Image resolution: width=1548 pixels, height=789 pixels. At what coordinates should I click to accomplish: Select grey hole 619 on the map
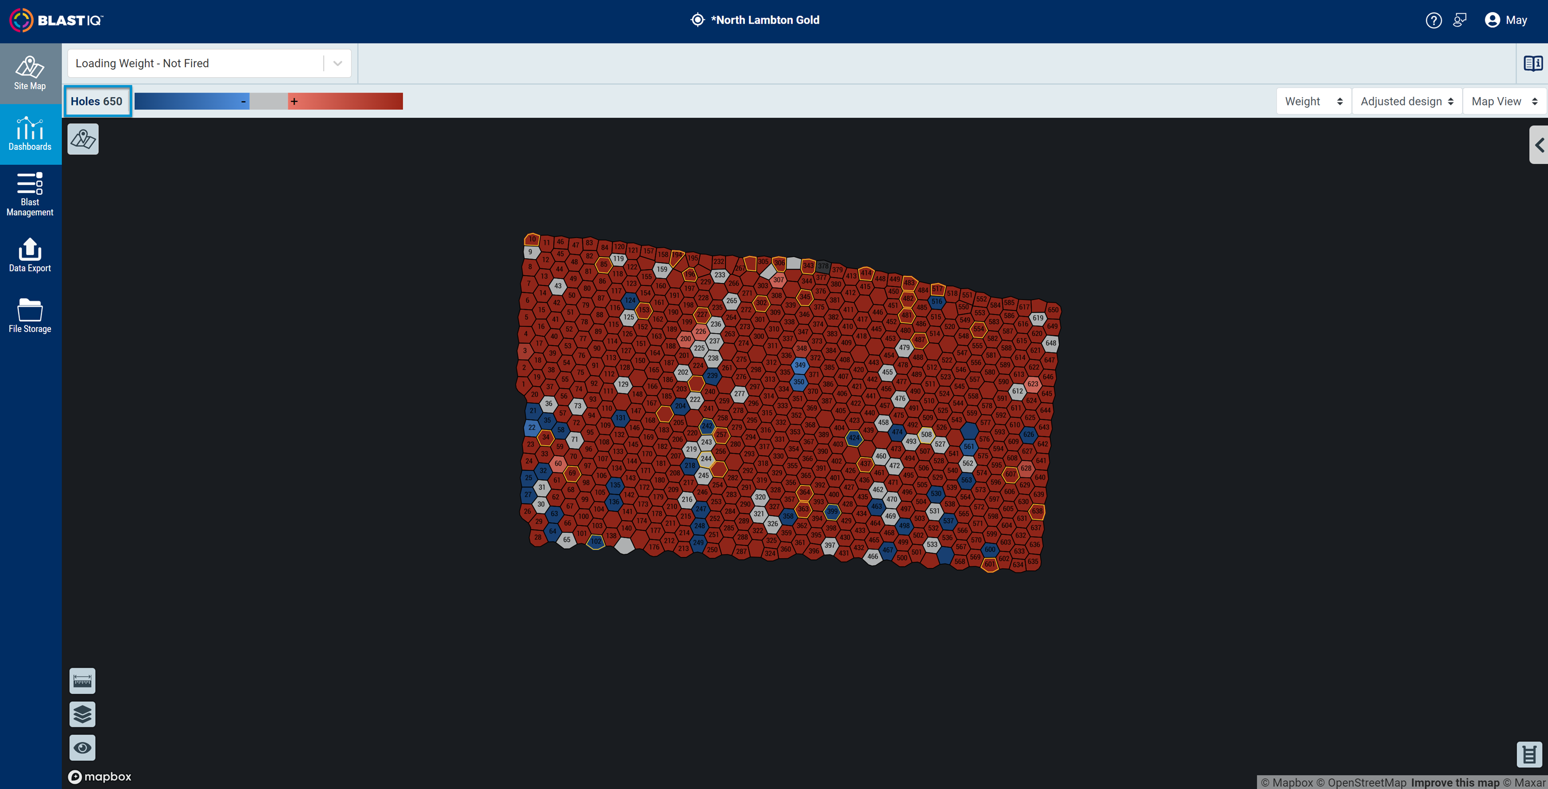tap(1038, 318)
